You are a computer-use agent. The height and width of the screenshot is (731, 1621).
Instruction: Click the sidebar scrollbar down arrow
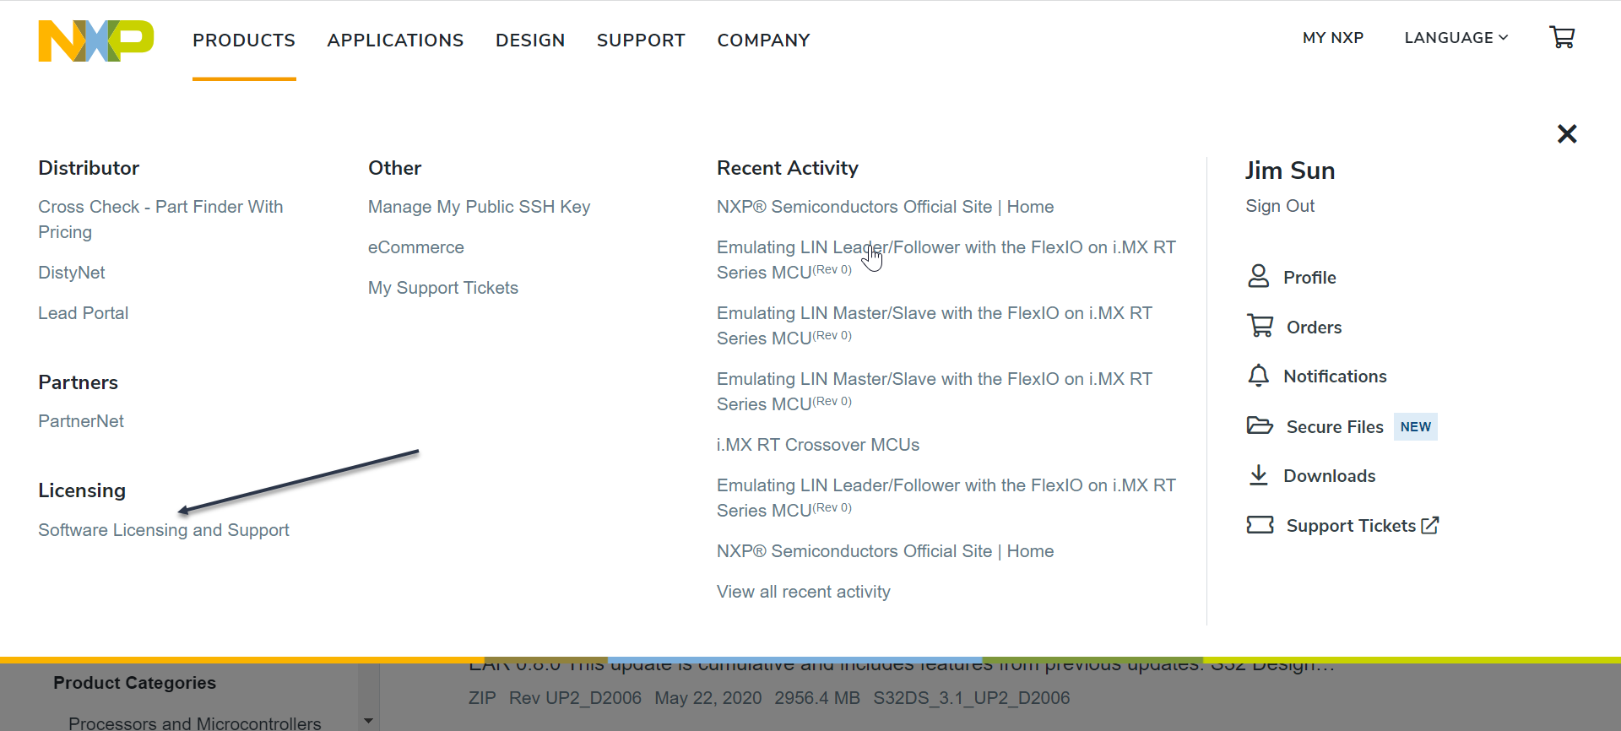368,722
